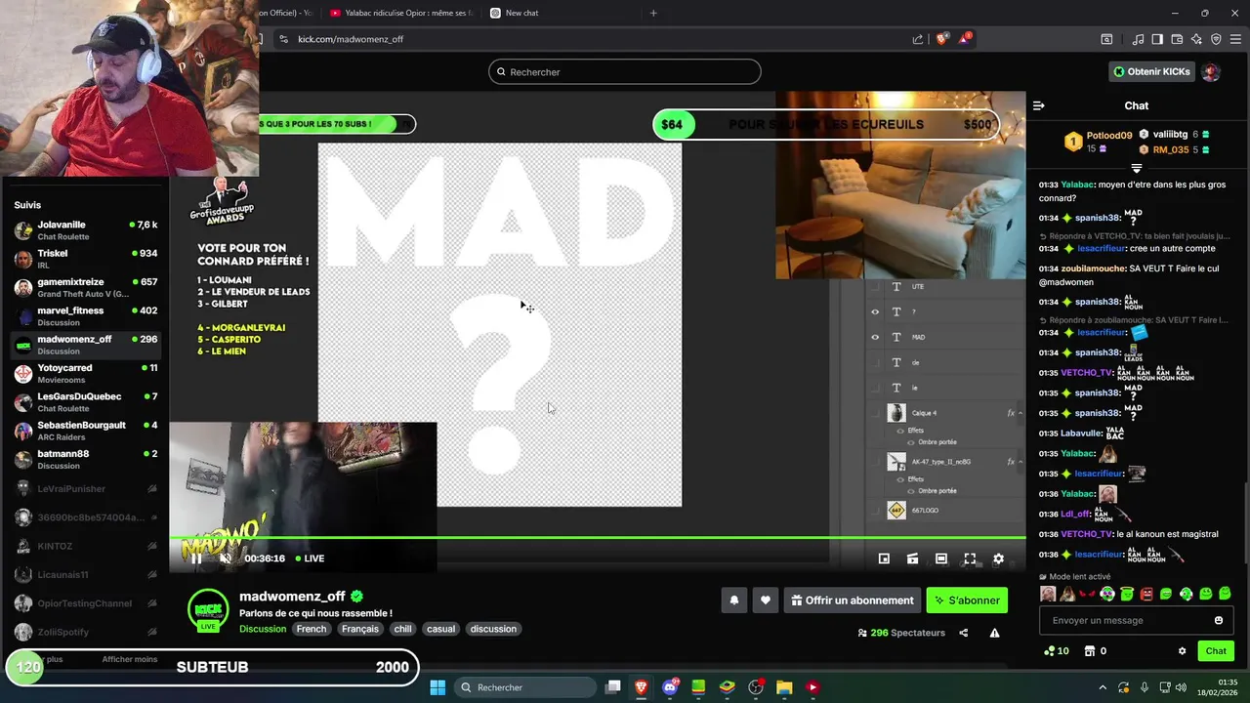Open Brave Wallet icon

1177,39
